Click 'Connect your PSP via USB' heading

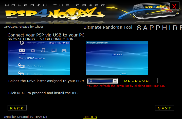coord(46,35)
